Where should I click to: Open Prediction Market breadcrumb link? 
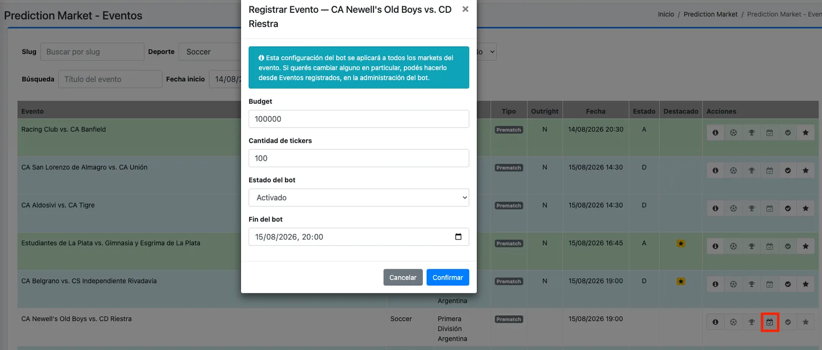[x=711, y=14]
